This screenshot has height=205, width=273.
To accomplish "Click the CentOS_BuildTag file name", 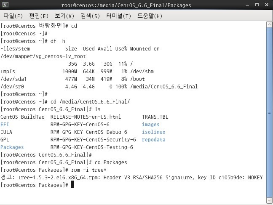I will (22, 117).
